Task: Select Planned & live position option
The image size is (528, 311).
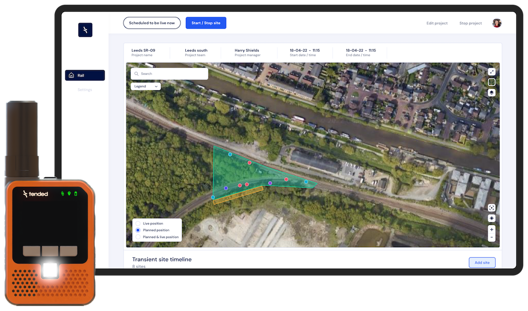Action: point(138,237)
